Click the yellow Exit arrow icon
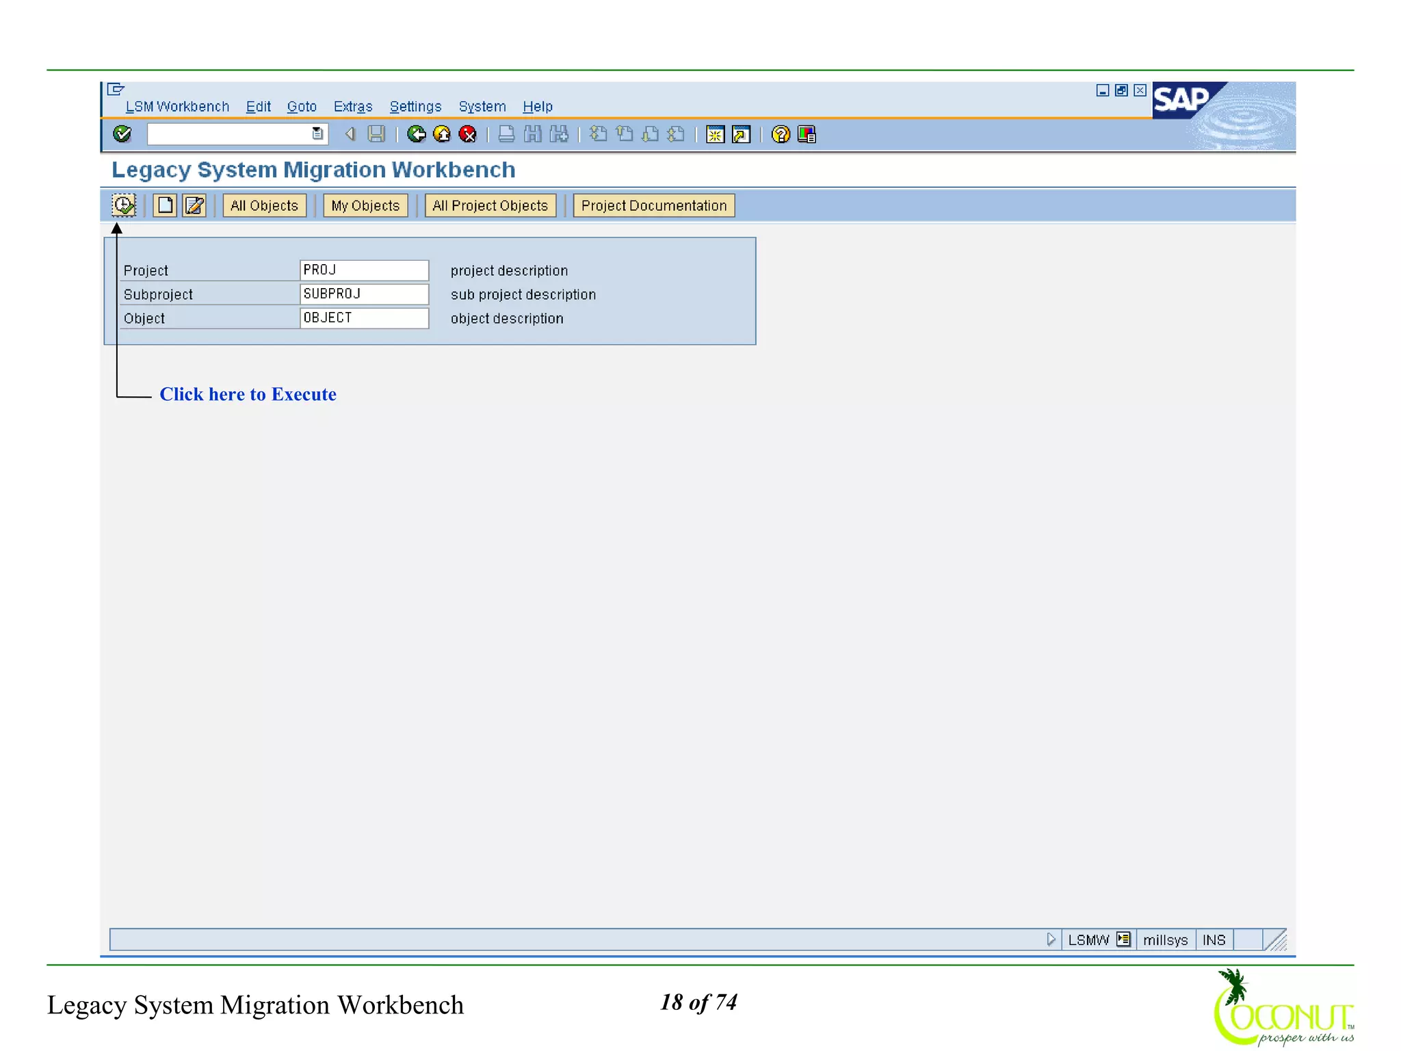 click(442, 134)
